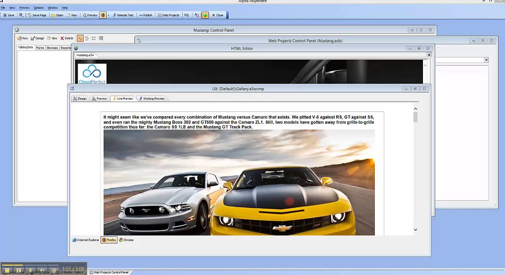This screenshot has width=505, height=275.
Task: Click Close in the main toolbar
Action: [x=217, y=15]
